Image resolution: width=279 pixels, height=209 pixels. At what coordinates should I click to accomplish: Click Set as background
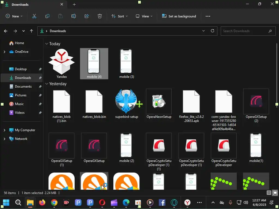(179, 16)
